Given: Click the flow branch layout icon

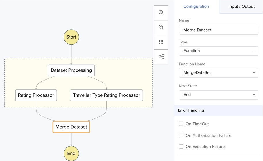Looking at the screenshot, I should pyautogui.click(x=161, y=57).
